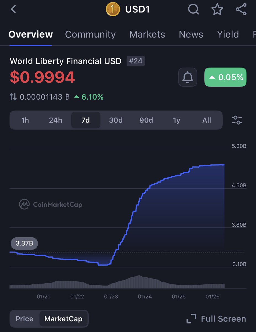Tap the volume bars under the chart
This screenshot has height=332, width=256.
click(x=117, y=282)
